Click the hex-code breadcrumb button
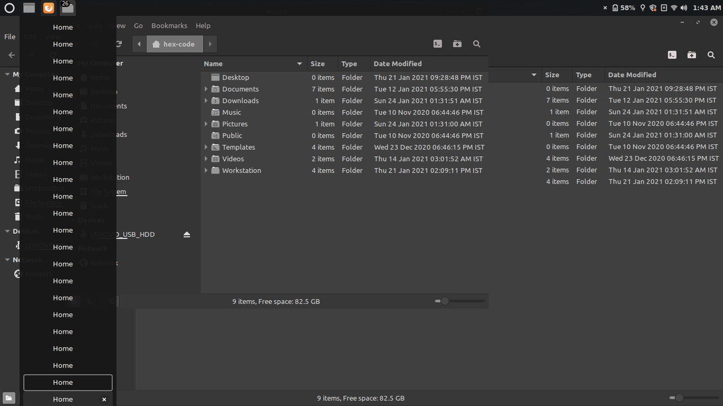 click(175, 43)
